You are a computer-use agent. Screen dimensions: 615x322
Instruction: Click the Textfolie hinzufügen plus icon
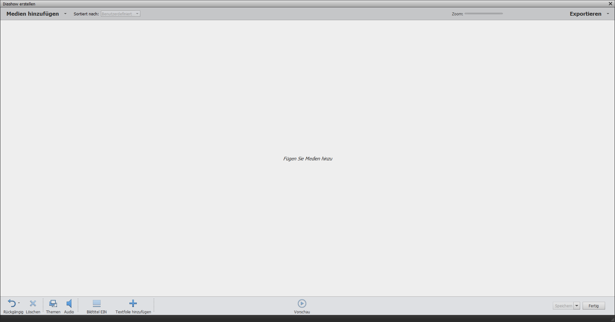[133, 303]
